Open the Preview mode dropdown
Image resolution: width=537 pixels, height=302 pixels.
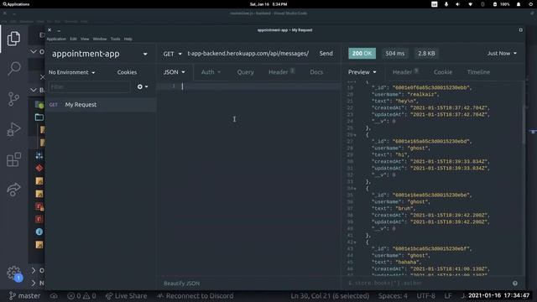362,72
